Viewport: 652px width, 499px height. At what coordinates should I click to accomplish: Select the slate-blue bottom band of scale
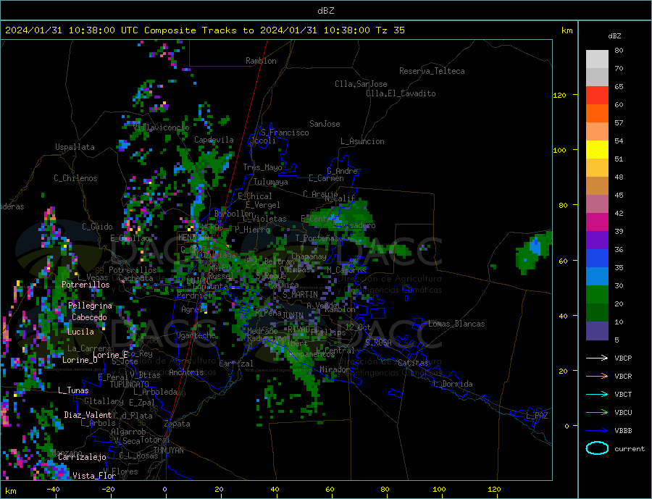(x=597, y=331)
